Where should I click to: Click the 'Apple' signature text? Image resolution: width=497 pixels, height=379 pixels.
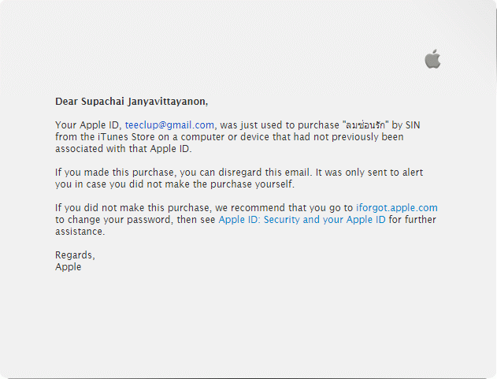[69, 267]
